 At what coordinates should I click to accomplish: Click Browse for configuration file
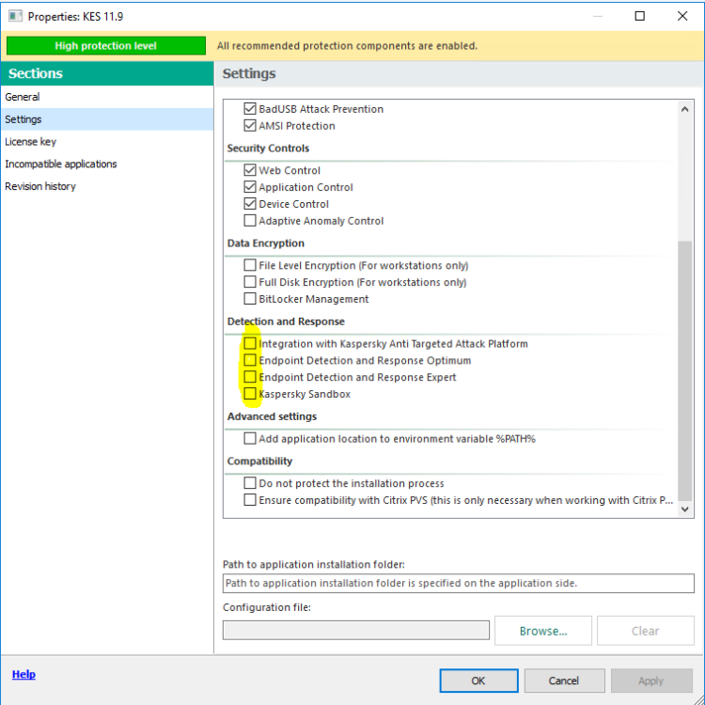(x=543, y=631)
